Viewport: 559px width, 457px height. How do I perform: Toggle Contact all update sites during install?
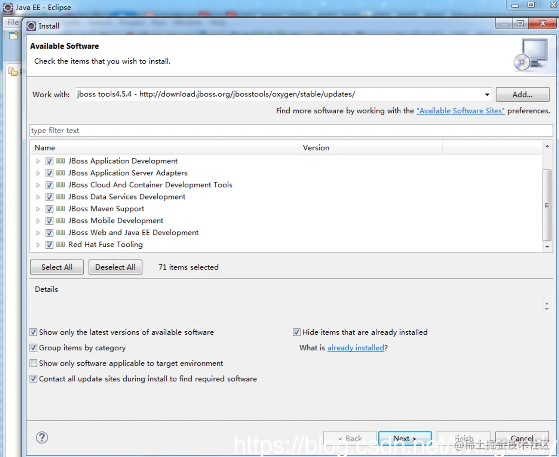point(34,379)
